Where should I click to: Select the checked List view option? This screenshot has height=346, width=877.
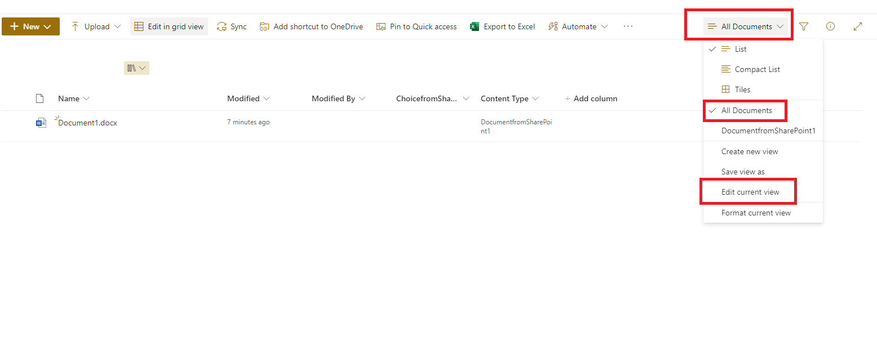[x=739, y=49]
